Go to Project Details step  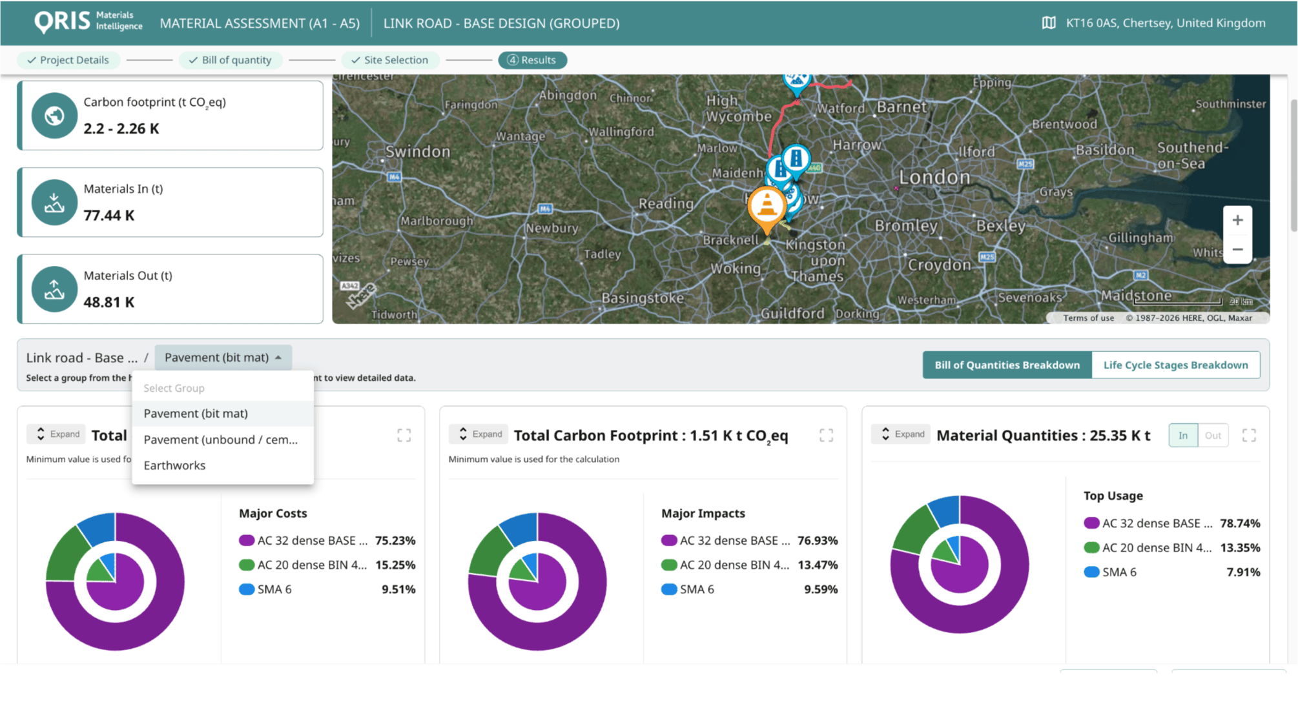(x=68, y=60)
